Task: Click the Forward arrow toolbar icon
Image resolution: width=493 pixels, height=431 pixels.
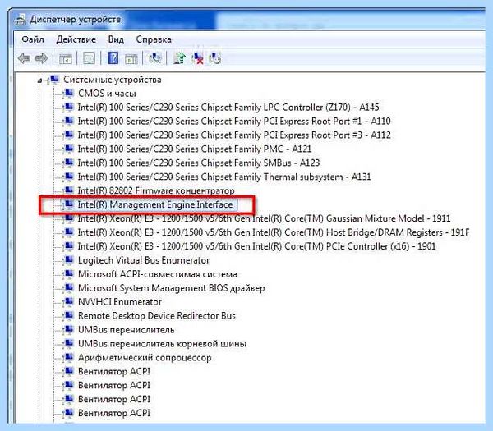Action: tap(41, 58)
